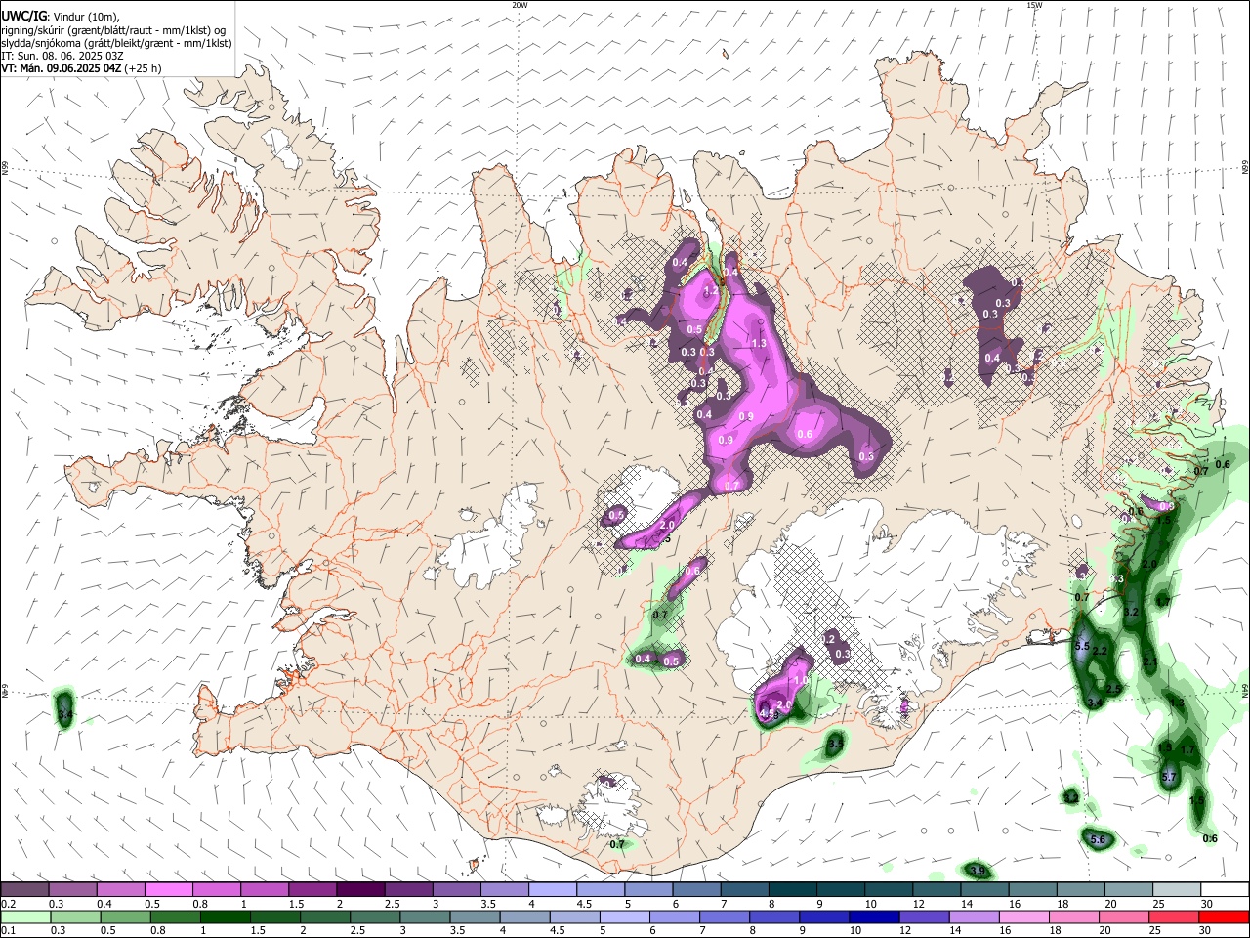
Task: Select white upper swatch starting at 30
Action: pyautogui.click(x=1225, y=890)
